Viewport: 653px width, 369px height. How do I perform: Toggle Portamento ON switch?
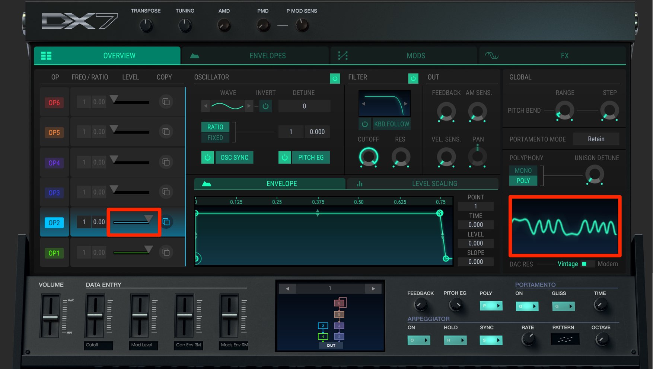click(527, 306)
